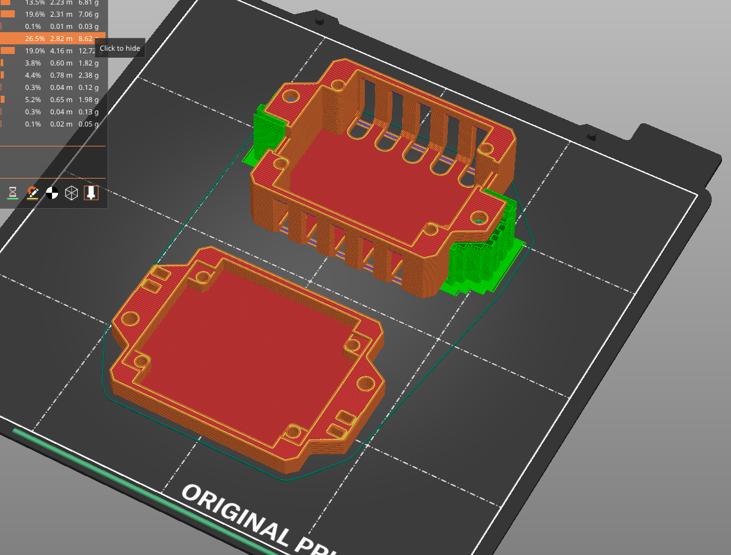Select the wireframe cube view icon
This screenshot has width=731, height=555.
click(71, 191)
